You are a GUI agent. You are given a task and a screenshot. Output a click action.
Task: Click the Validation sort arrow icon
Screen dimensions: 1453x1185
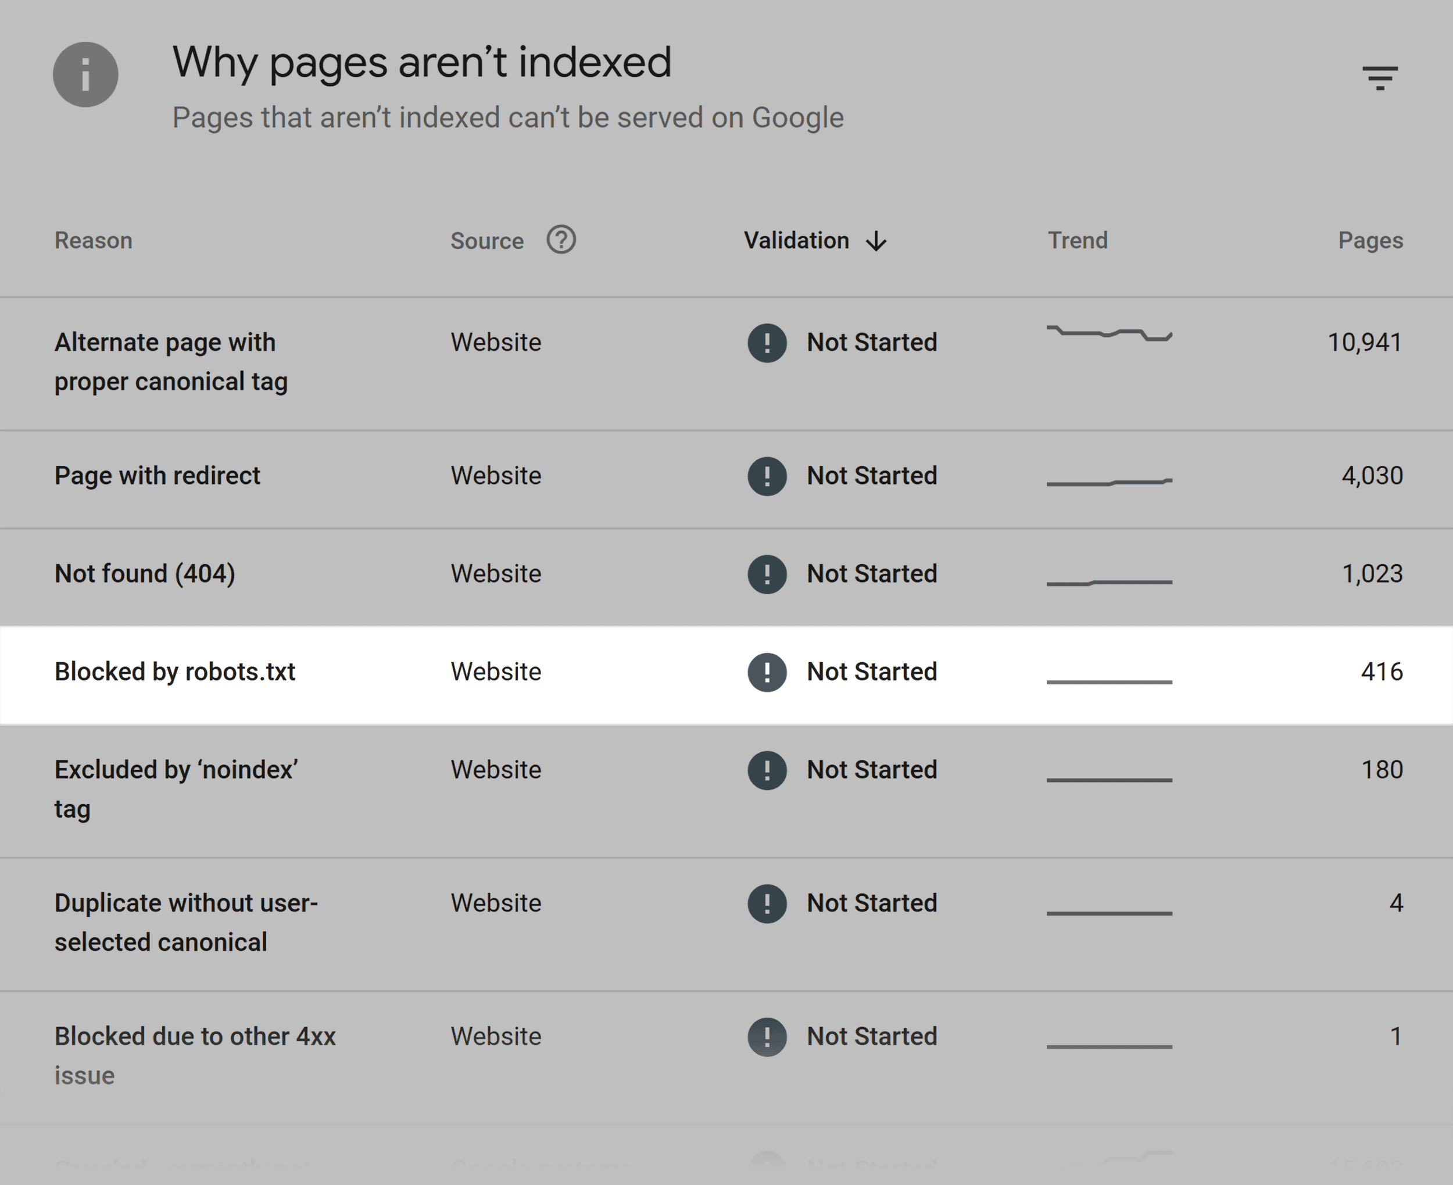pyautogui.click(x=876, y=241)
